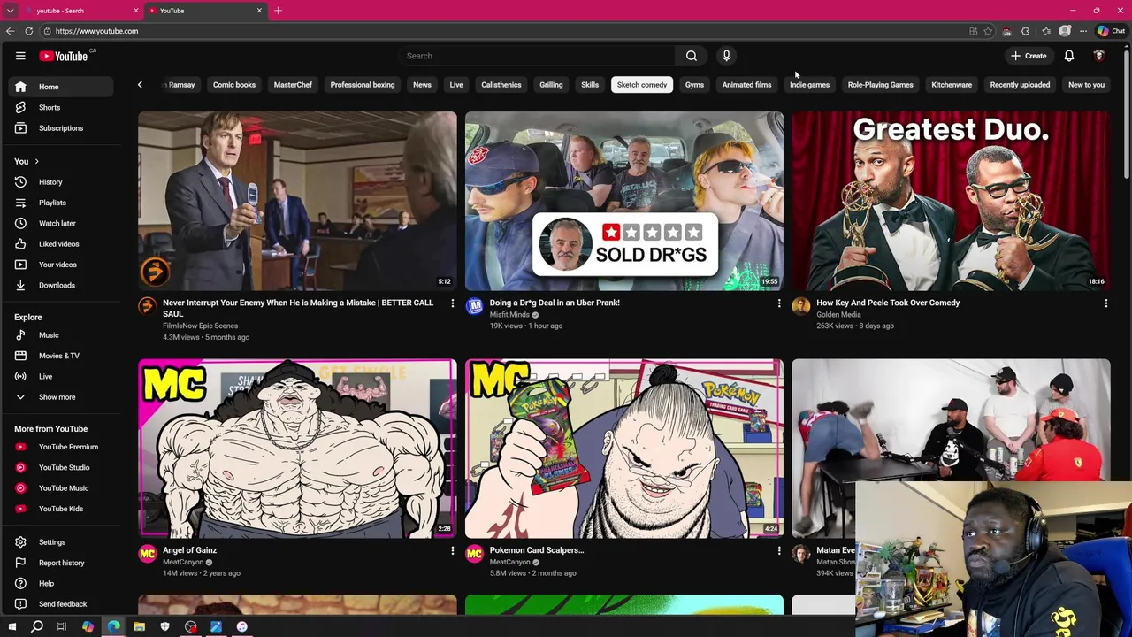Explore Movies & TV

point(60,356)
